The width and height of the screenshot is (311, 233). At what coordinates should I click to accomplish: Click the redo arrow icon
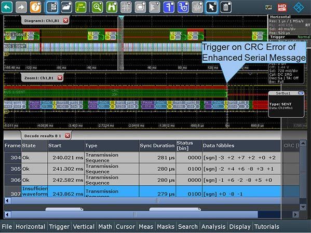[x=21, y=7]
